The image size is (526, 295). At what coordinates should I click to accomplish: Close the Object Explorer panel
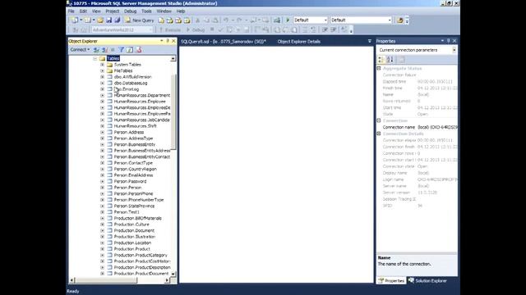173,41
